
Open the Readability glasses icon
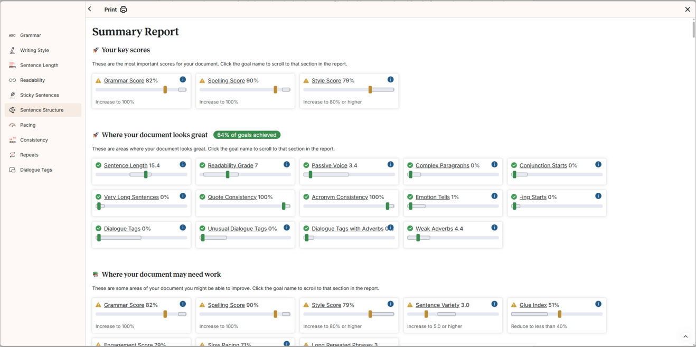pyautogui.click(x=12, y=80)
